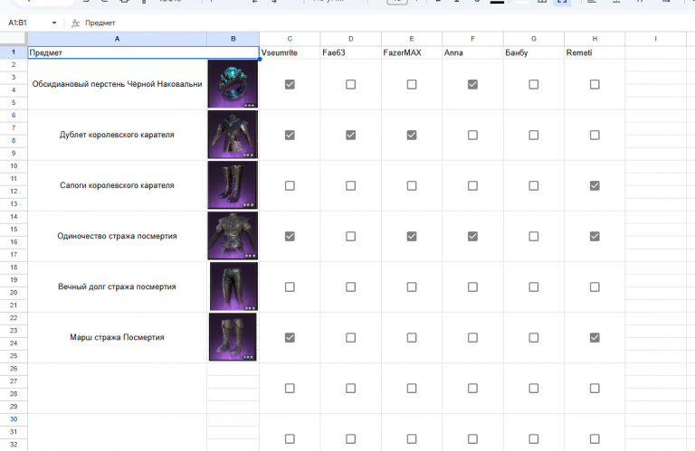The image size is (695, 451).
Task: Check Vseumrite for Сапоги королевского карателя
Action: click(290, 185)
